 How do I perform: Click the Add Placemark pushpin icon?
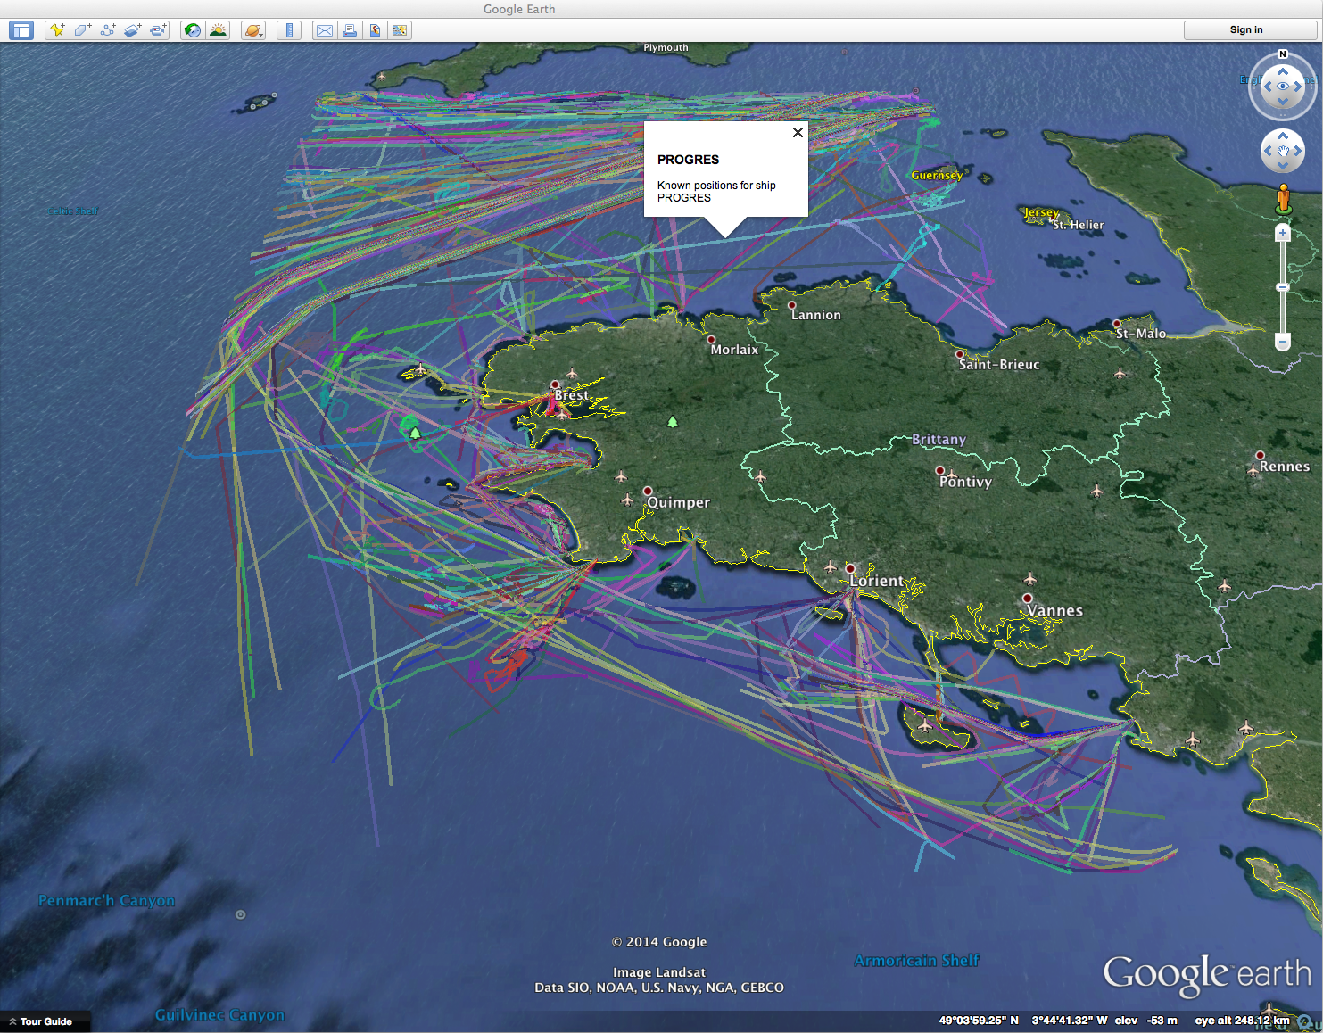57,30
